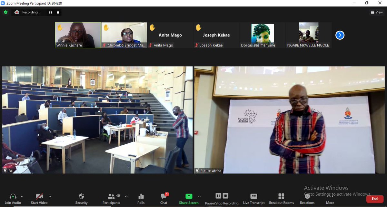Click the Join Audio headphone icon
This screenshot has height=207, width=387.
pos(13,196)
